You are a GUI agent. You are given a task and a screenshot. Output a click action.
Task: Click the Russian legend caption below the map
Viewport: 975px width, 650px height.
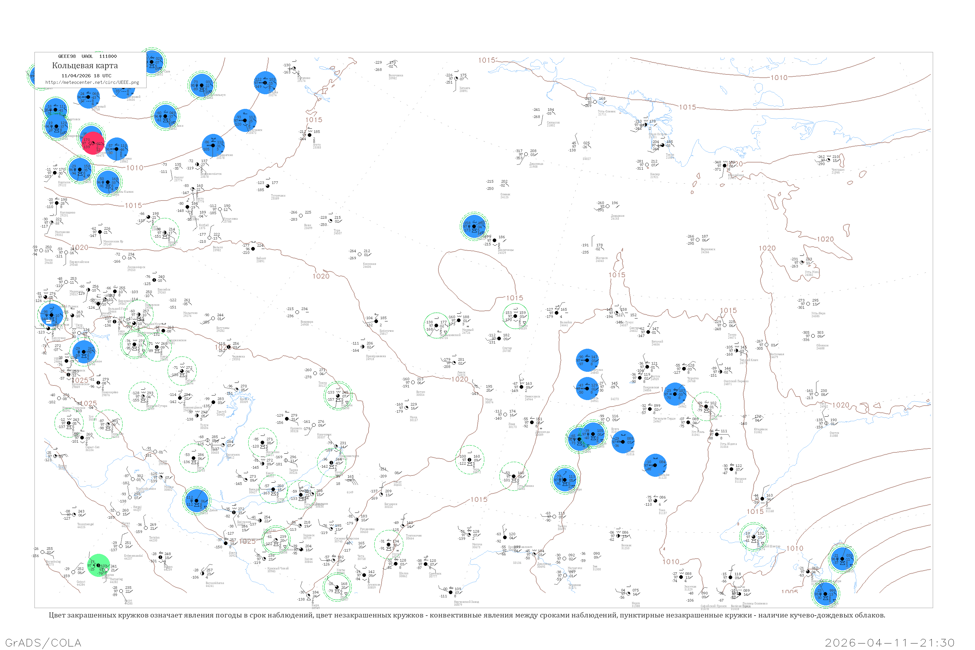[467, 615]
